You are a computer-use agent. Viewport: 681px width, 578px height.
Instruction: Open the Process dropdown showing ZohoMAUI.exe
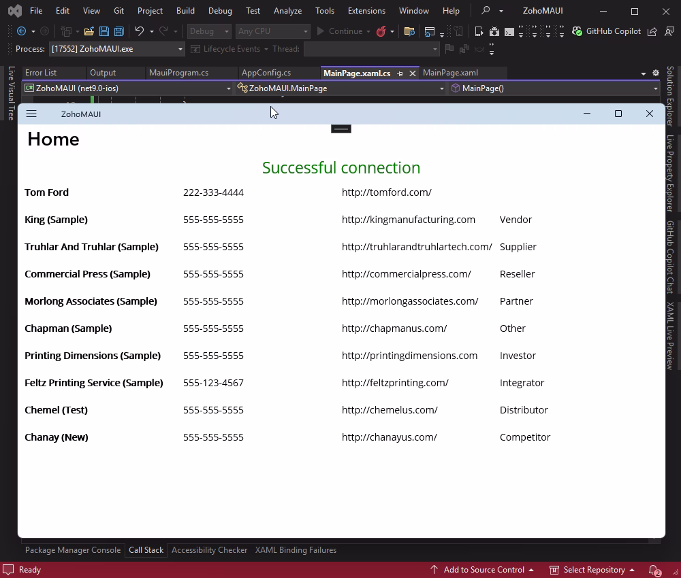point(117,49)
